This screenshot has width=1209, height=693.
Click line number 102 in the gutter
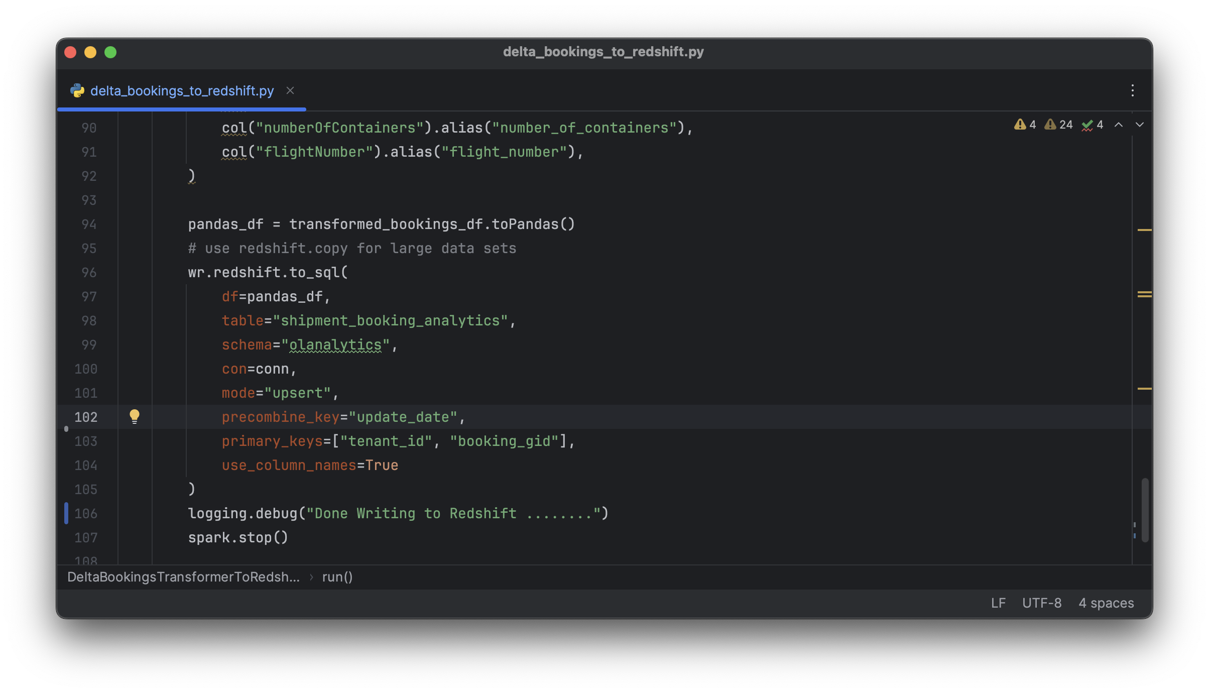(x=86, y=417)
